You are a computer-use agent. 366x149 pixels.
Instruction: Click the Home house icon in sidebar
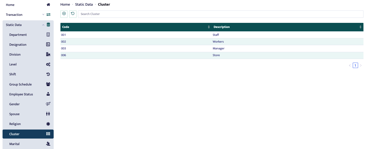(48, 5)
